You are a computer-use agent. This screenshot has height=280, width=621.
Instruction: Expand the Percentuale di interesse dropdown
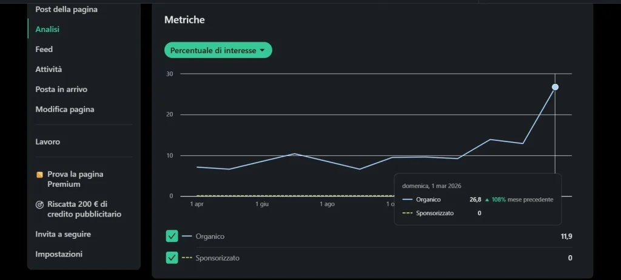pos(218,50)
